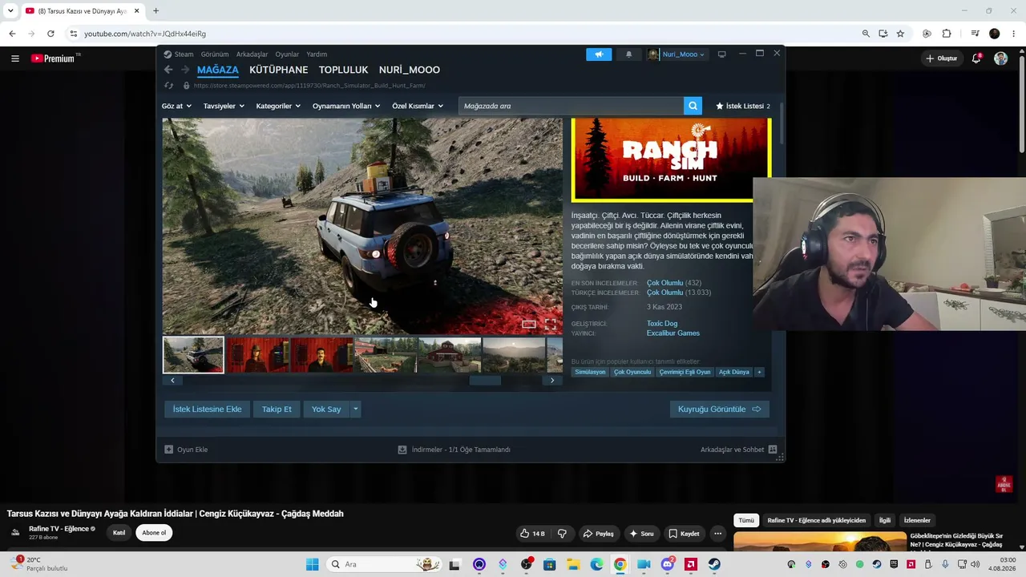The width and height of the screenshot is (1026, 577).
Task: Click the Açık Dünya tag
Action: (734, 372)
